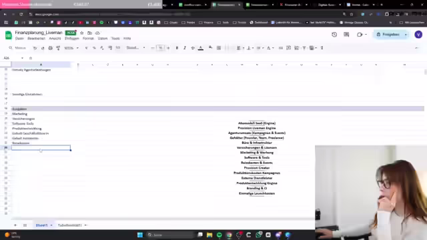Image resolution: width=427 pixels, height=240 pixels.
Task: Open horizontal align dropdown
Action: tap(240, 48)
